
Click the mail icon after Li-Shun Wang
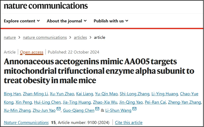[x=134, y=109]
